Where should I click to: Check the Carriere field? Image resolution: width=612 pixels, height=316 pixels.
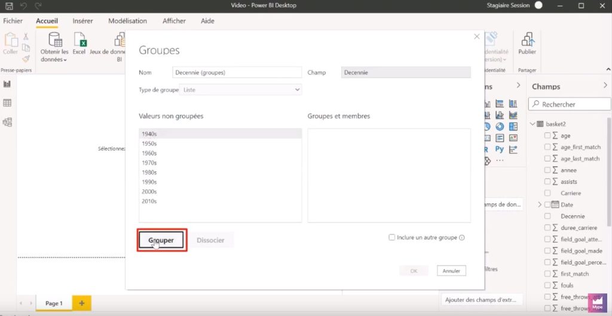click(547, 193)
